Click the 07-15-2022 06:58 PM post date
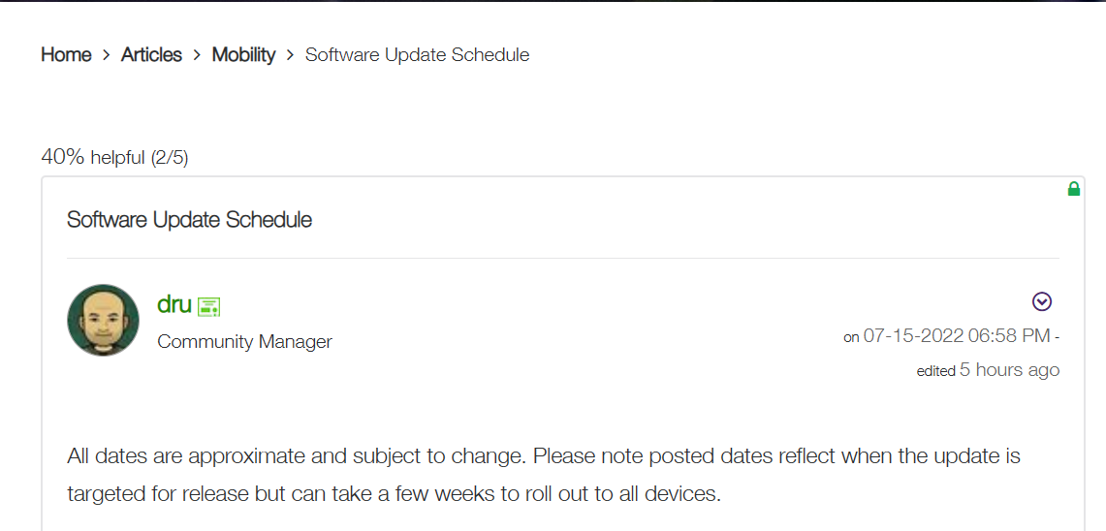 tap(957, 336)
